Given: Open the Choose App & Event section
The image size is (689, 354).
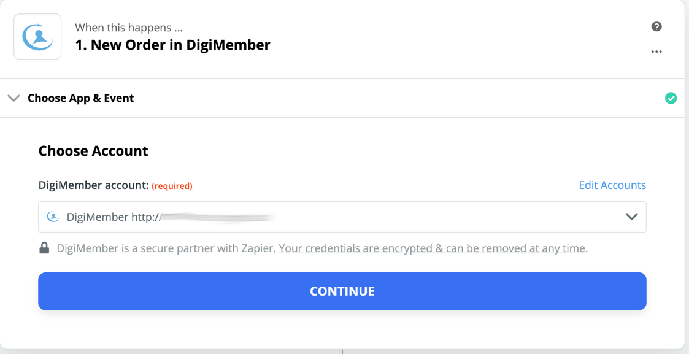Looking at the screenshot, I should [80, 98].
